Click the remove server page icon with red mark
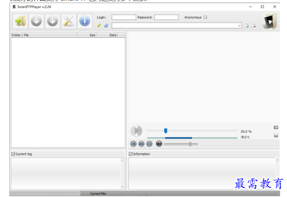 pyautogui.click(x=253, y=26)
